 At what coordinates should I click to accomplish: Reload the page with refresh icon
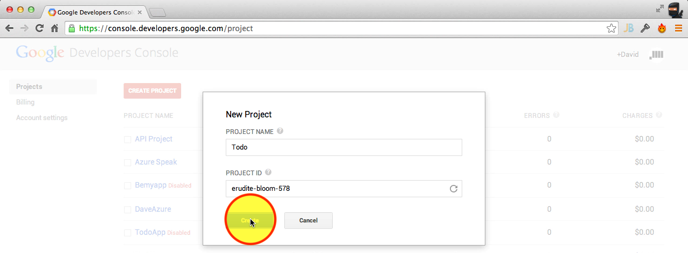(x=39, y=28)
